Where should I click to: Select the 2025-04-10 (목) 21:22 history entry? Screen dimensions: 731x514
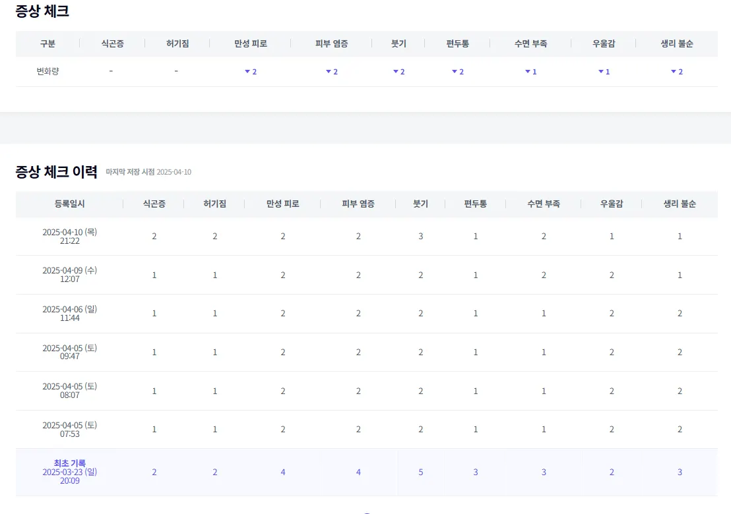click(x=69, y=236)
